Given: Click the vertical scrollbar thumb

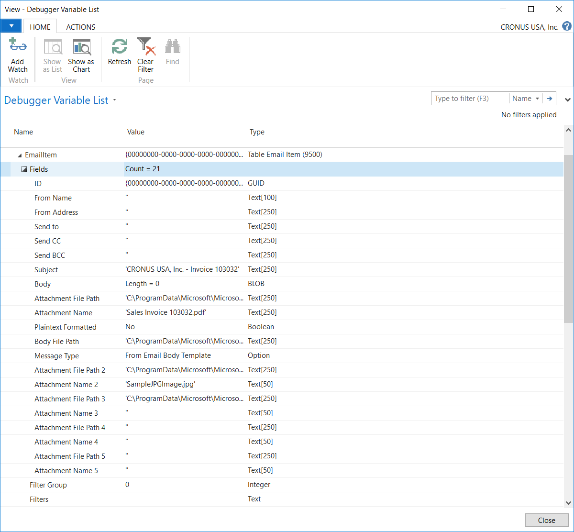Looking at the screenshot, I should 568,239.
